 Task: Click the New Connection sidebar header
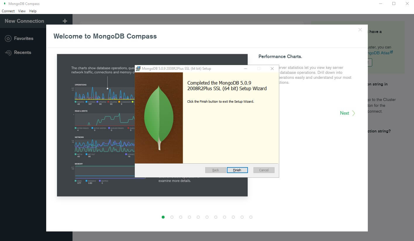click(x=25, y=21)
